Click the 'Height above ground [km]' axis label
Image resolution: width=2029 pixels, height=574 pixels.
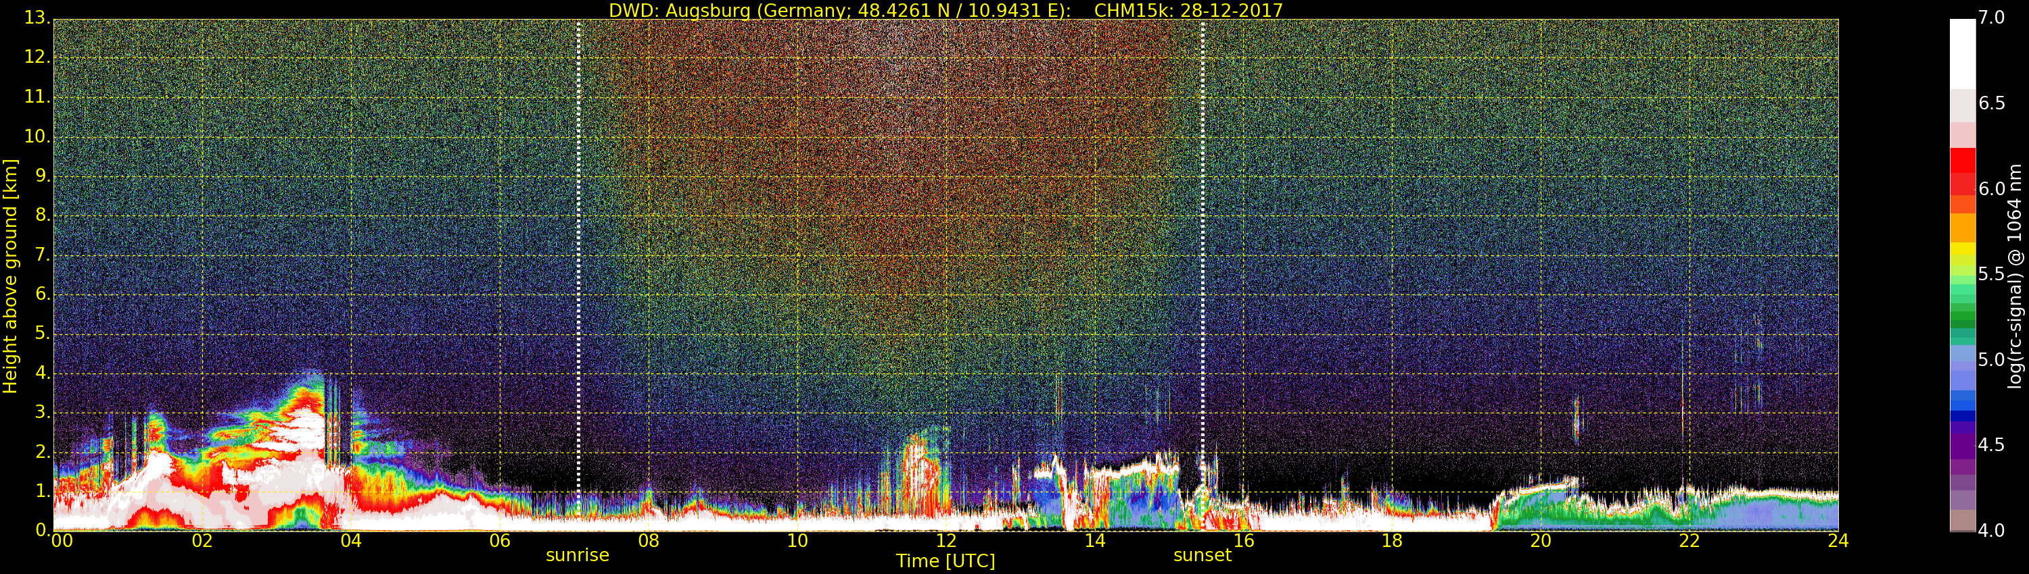(x=10, y=276)
